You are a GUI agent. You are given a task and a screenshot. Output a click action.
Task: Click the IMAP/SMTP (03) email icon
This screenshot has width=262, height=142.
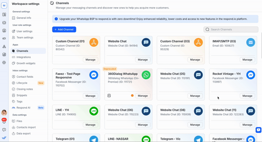[251, 42]
